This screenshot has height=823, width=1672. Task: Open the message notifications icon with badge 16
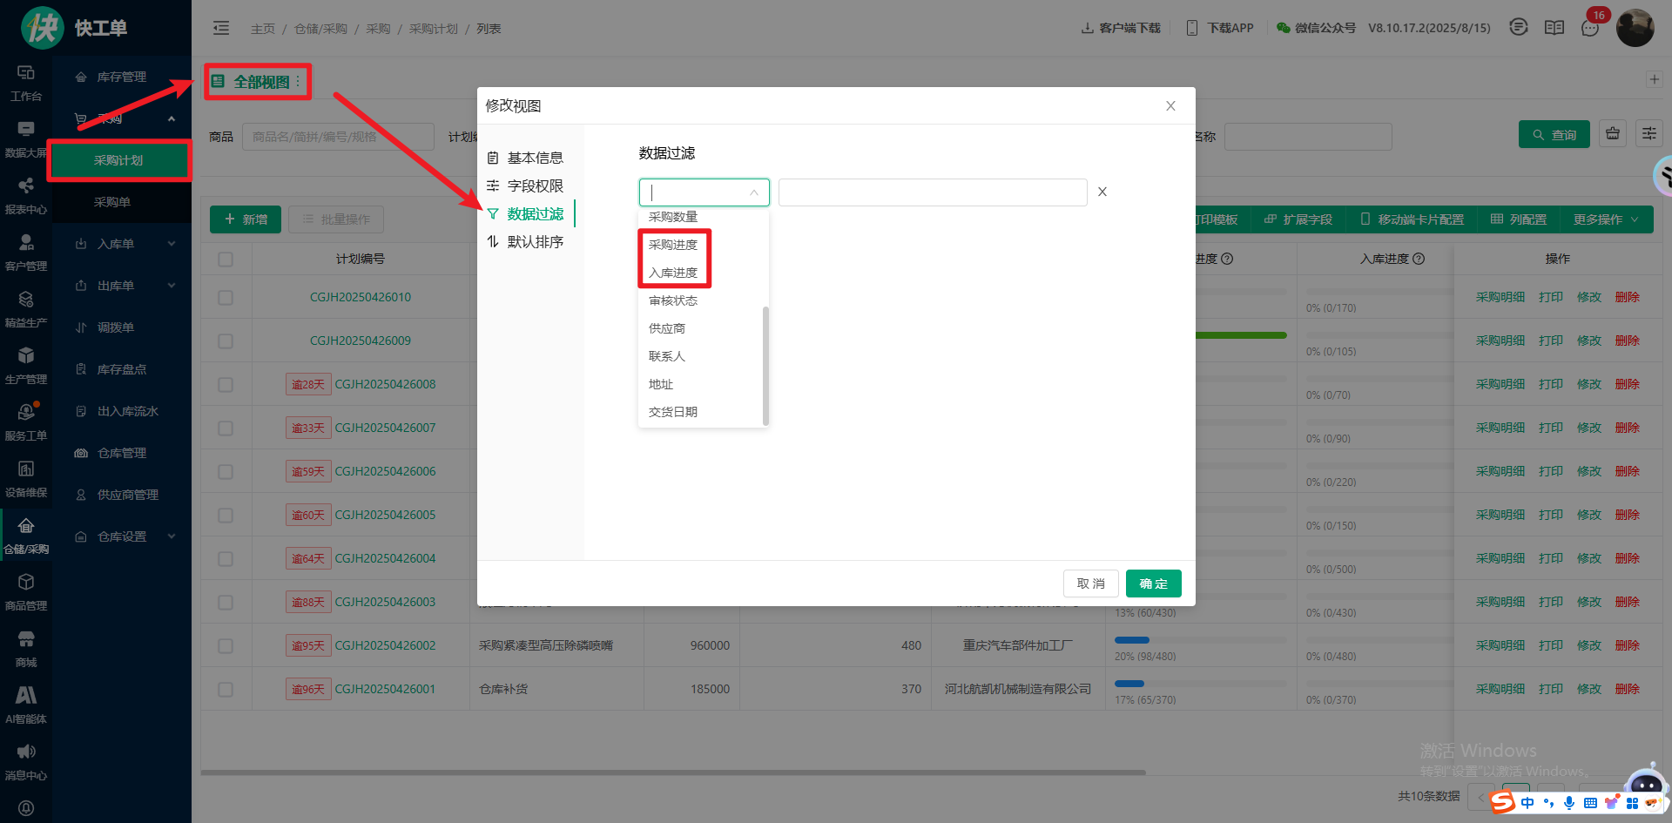coord(1590,28)
